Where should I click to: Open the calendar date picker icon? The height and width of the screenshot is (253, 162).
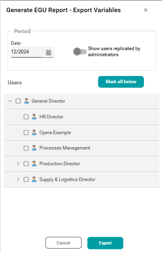tap(49, 53)
